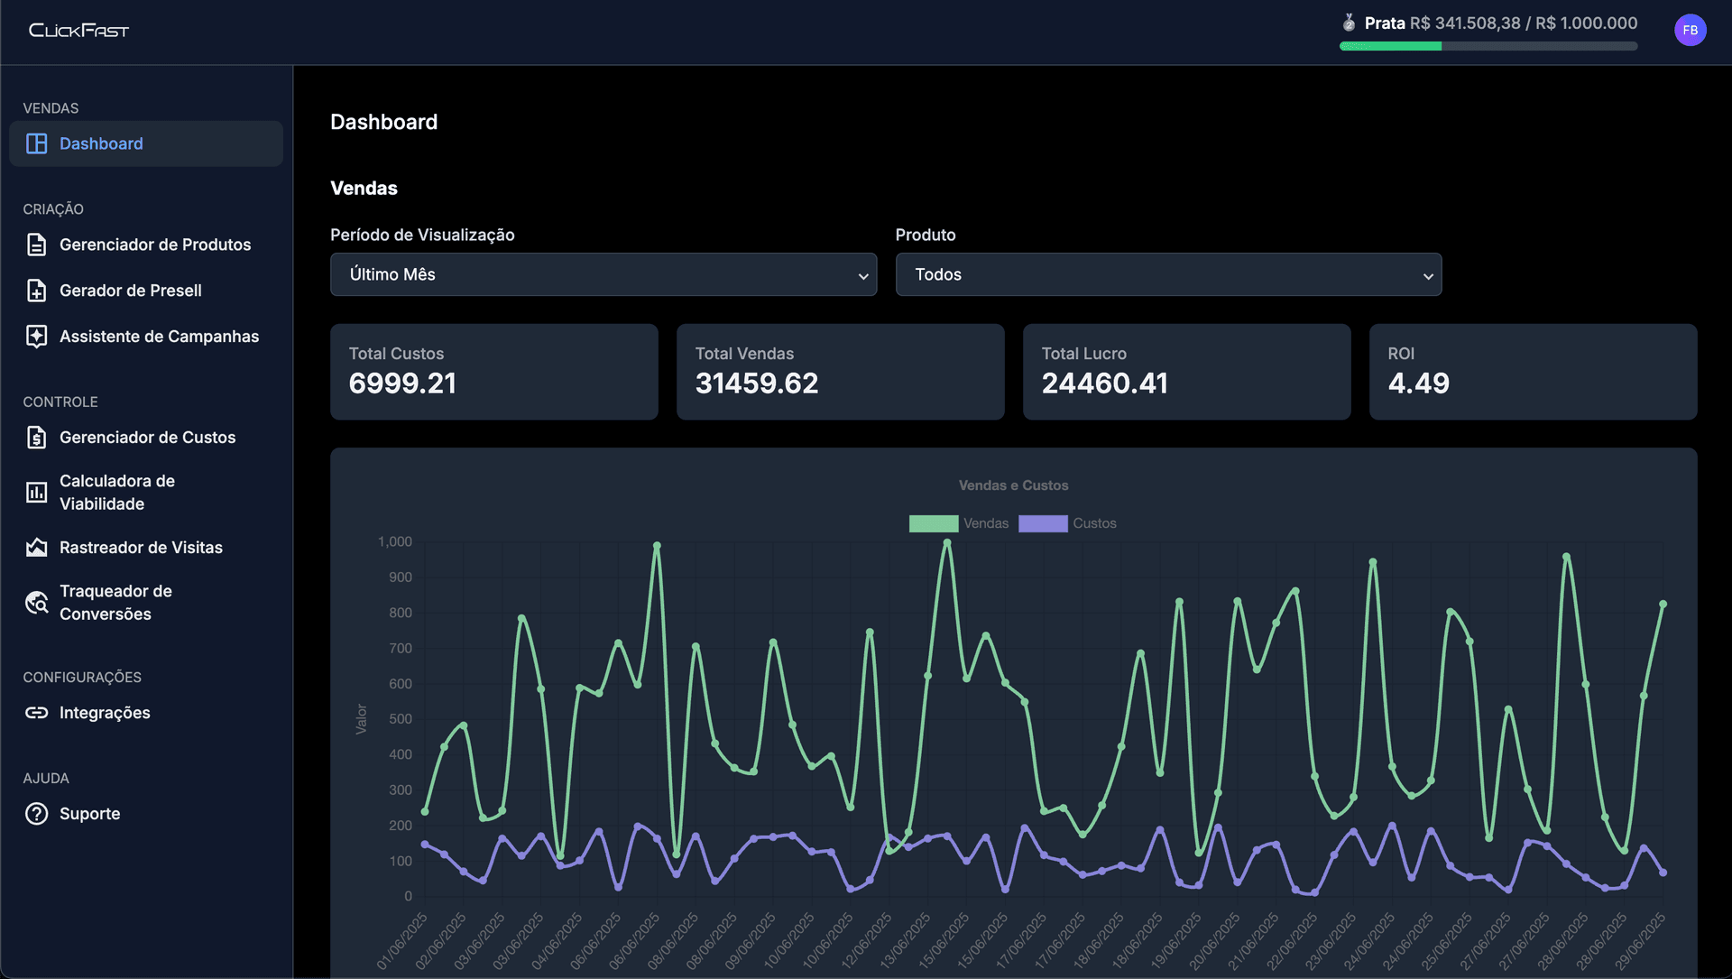The height and width of the screenshot is (979, 1732).
Task: Open Gerenciador de Produtos via its document icon
Action: (36, 245)
